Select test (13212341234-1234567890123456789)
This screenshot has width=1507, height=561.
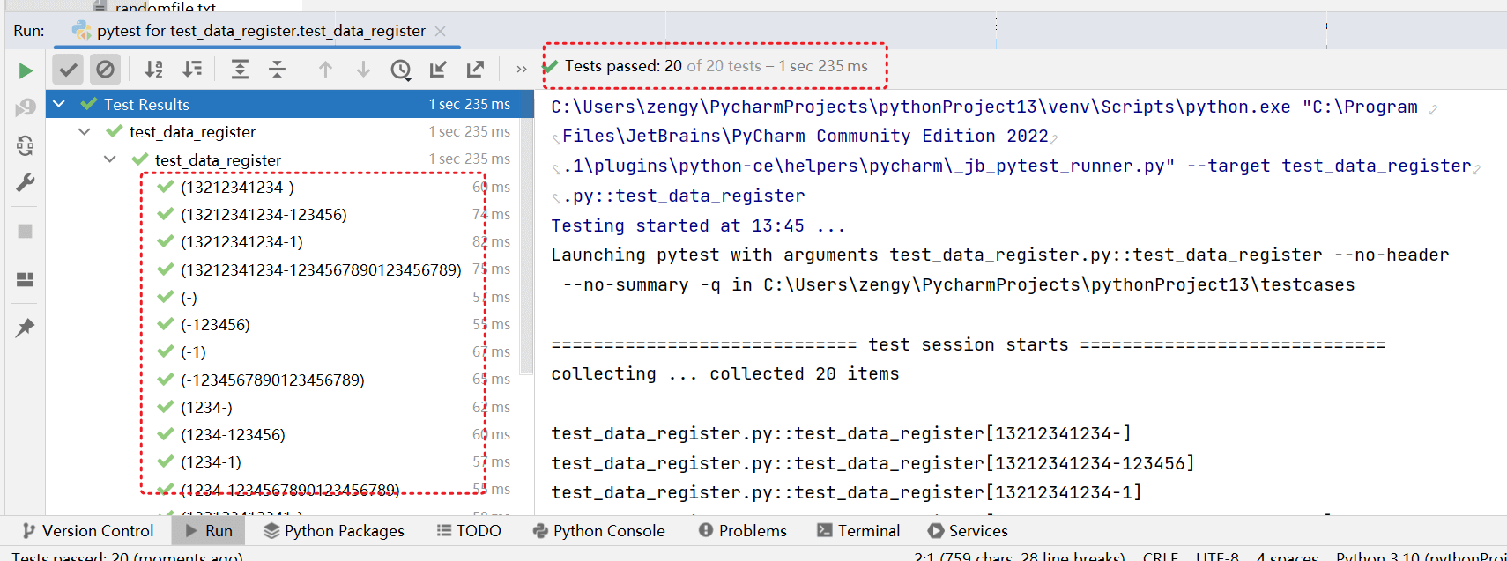click(321, 269)
